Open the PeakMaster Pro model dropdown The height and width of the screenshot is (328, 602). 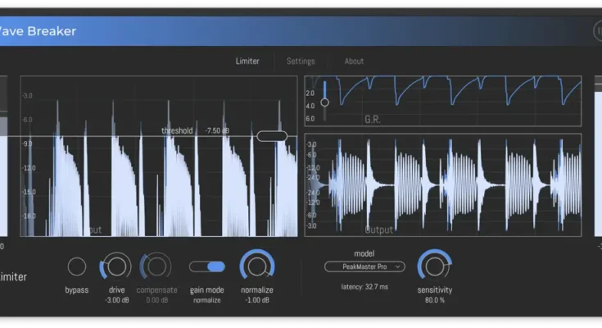pyautogui.click(x=364, y=266)
